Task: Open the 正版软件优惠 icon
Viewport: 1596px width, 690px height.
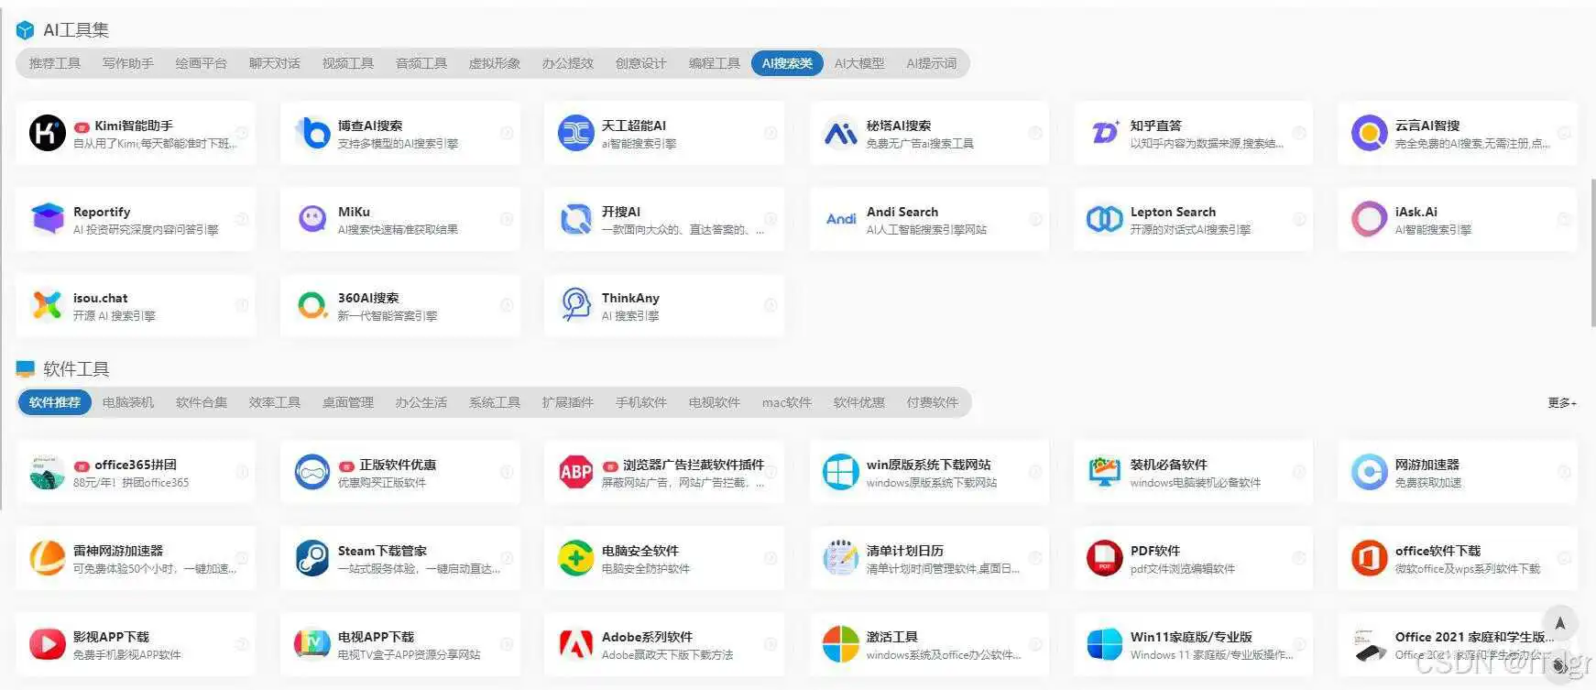Action: 312,472
